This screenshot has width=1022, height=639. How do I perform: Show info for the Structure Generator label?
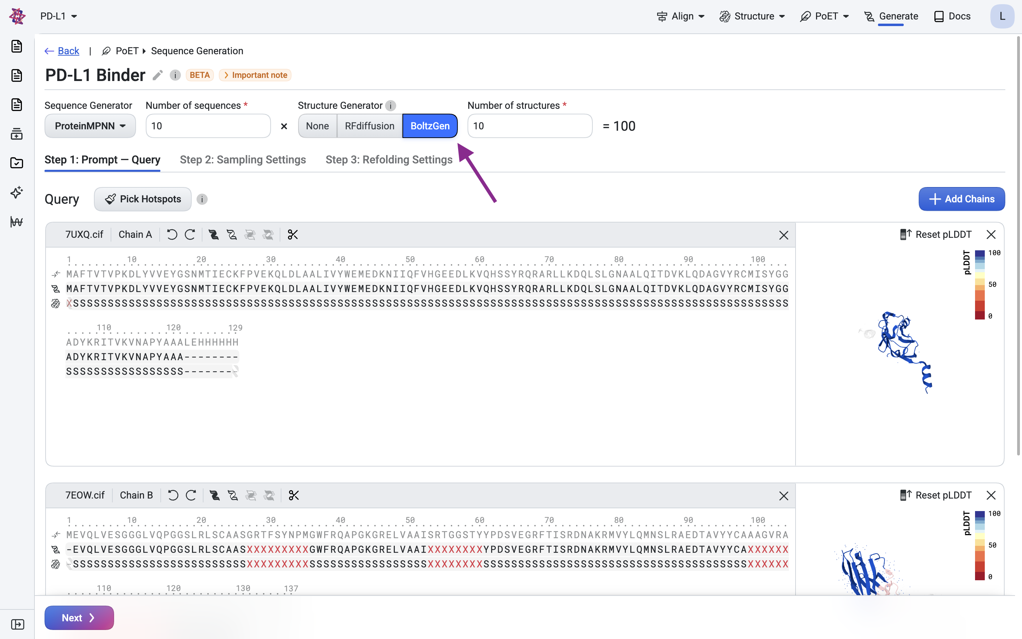[391, 106]
